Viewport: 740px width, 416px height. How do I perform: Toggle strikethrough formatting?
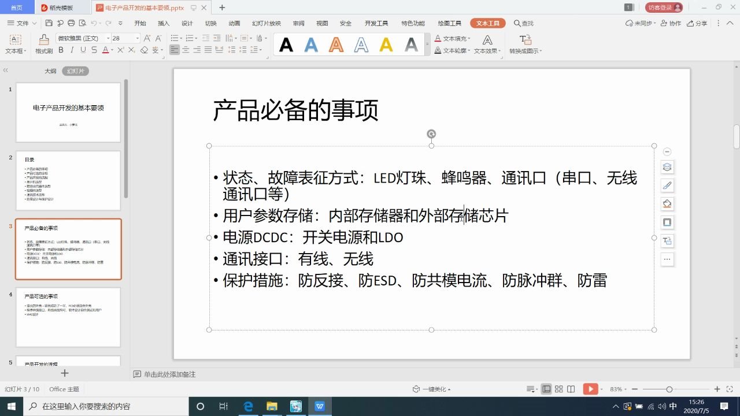point(94,50)
